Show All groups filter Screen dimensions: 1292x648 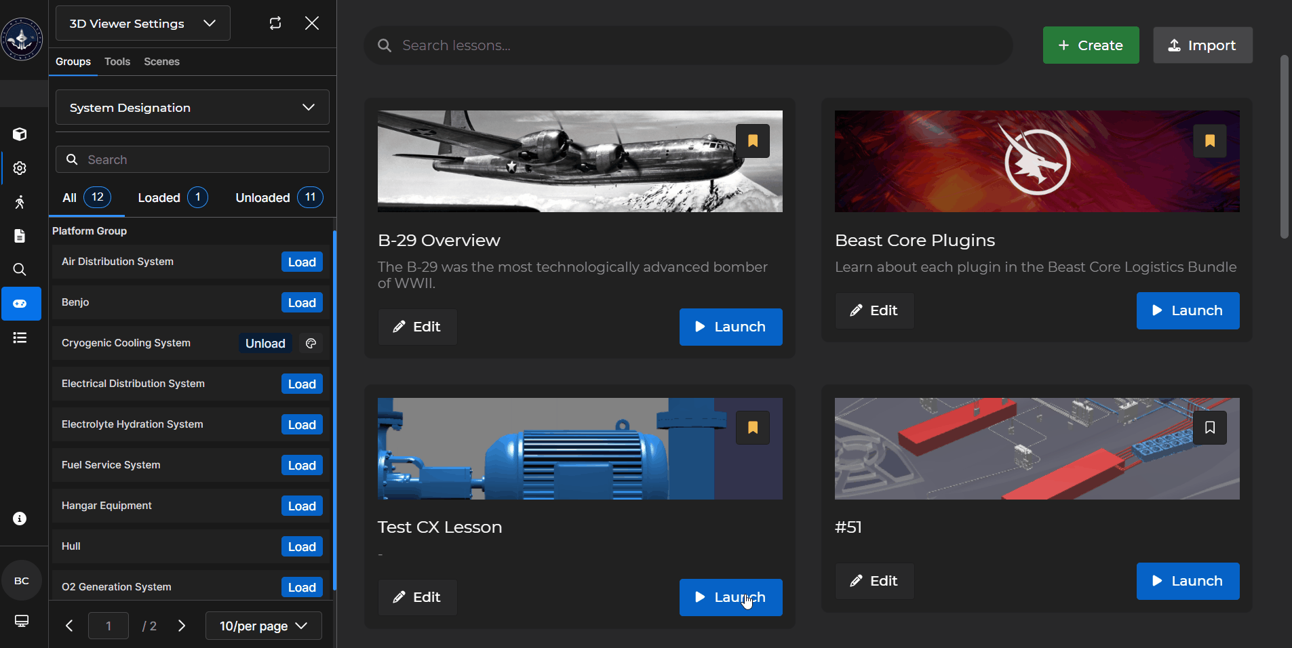87,198
